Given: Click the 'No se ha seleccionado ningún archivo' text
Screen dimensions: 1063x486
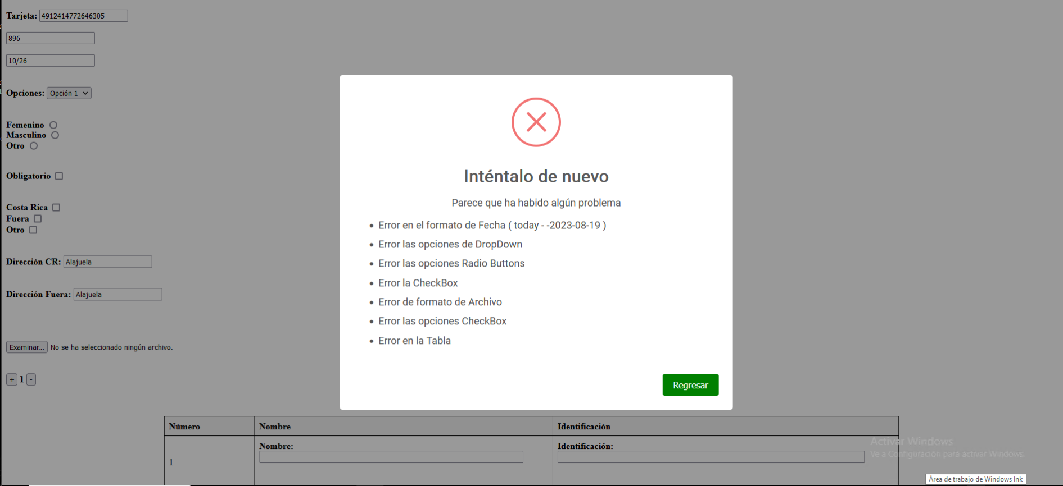Looking at the screenshot, I should click(112, 347).
